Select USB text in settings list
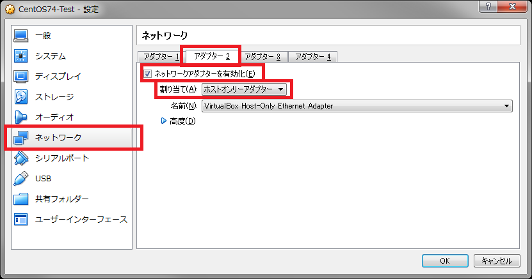532x279 pixels. coord(43,179)
